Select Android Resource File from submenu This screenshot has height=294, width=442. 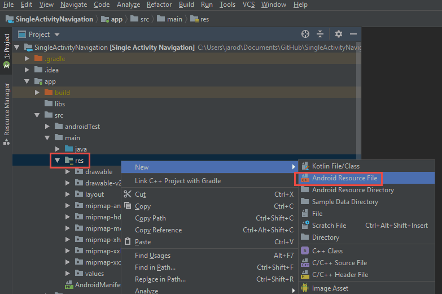coord(344,178)
